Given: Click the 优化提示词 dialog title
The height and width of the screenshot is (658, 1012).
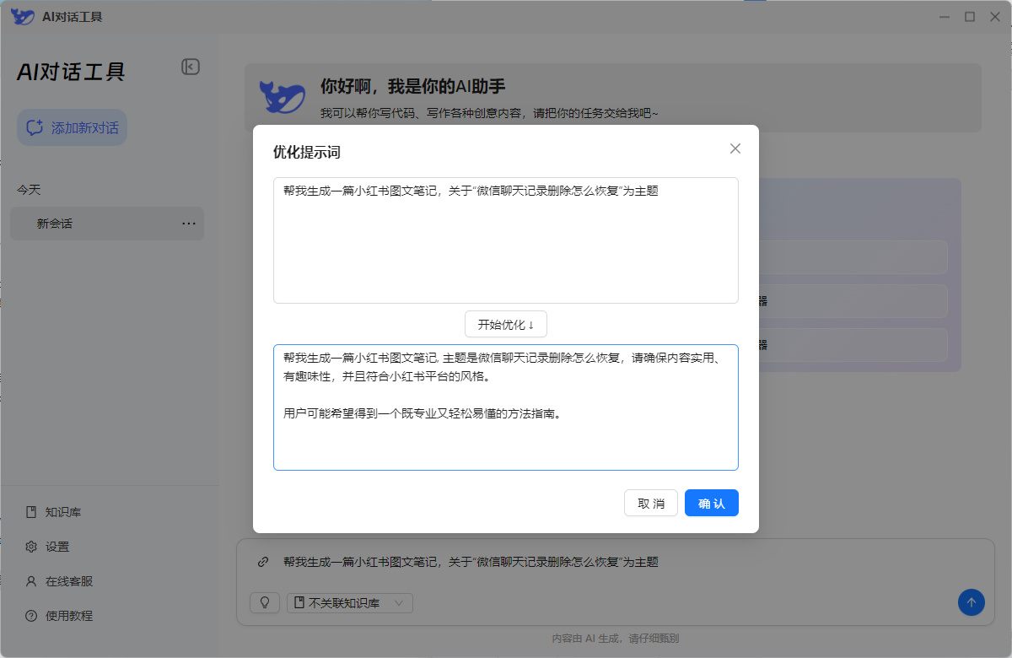Looking at the screenshot, I should pyautogui.click(x=307, y=152).
